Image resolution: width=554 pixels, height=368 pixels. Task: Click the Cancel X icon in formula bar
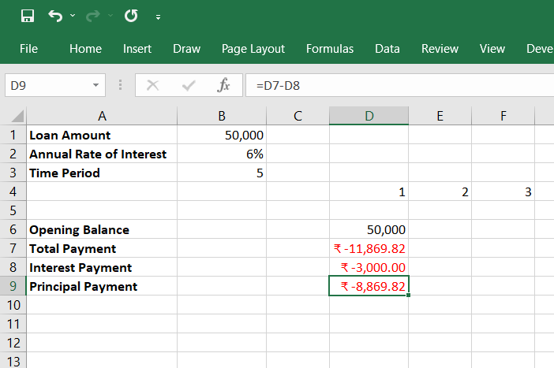pos(152,85)
